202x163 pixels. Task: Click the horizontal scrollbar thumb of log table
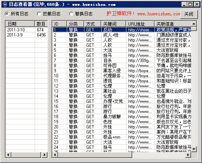95,155
